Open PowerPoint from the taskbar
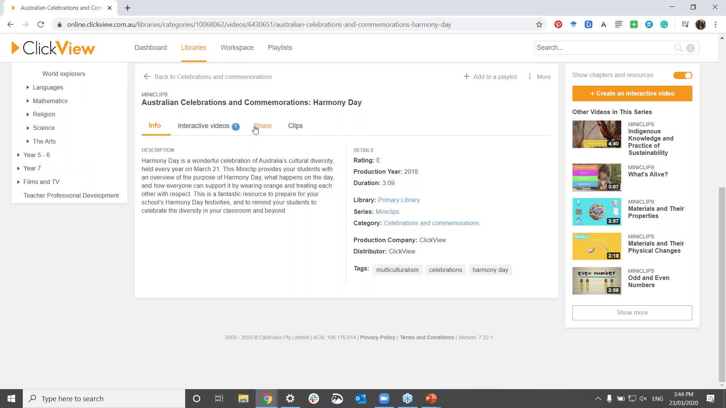The image size is (726, 408). (431, 399)
